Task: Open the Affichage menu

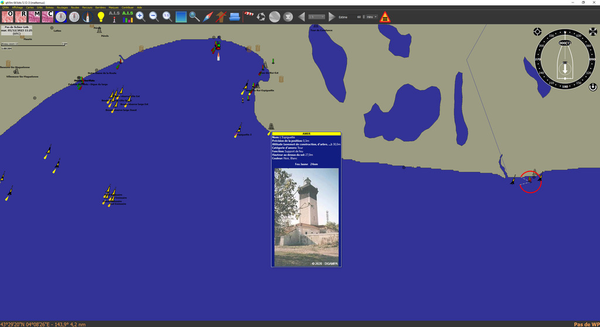Action: click(17, 7)
